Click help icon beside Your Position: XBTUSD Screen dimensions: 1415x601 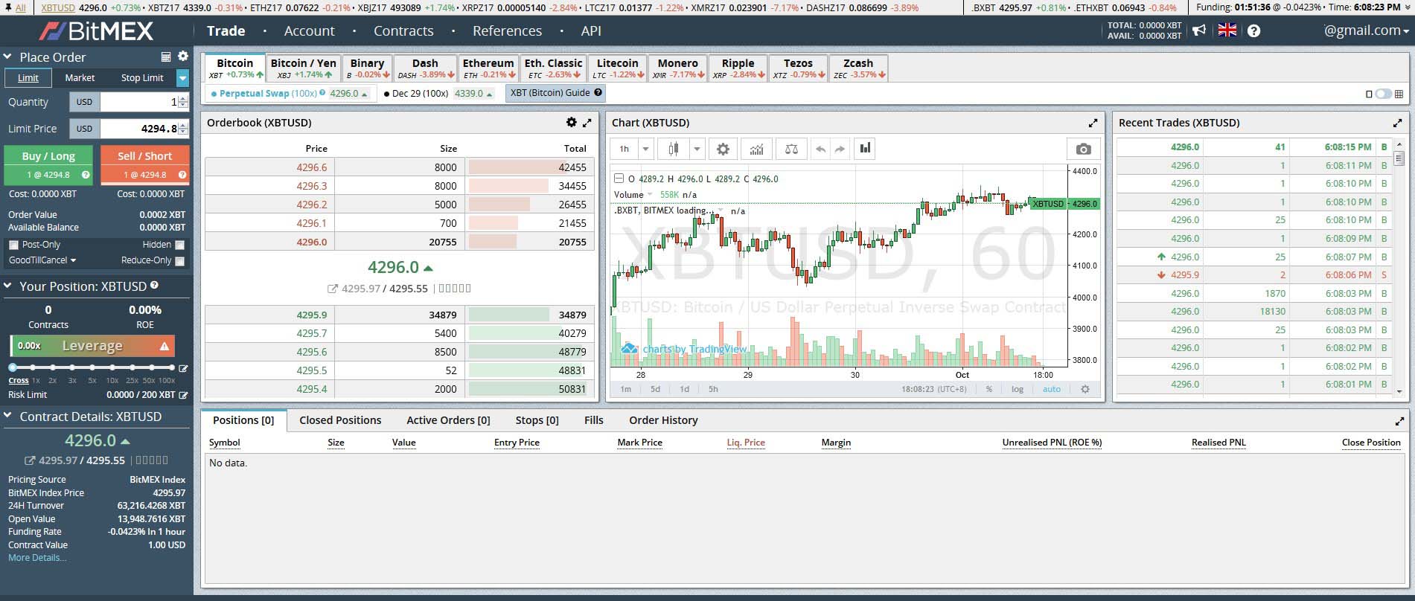[x=154, y=286]
